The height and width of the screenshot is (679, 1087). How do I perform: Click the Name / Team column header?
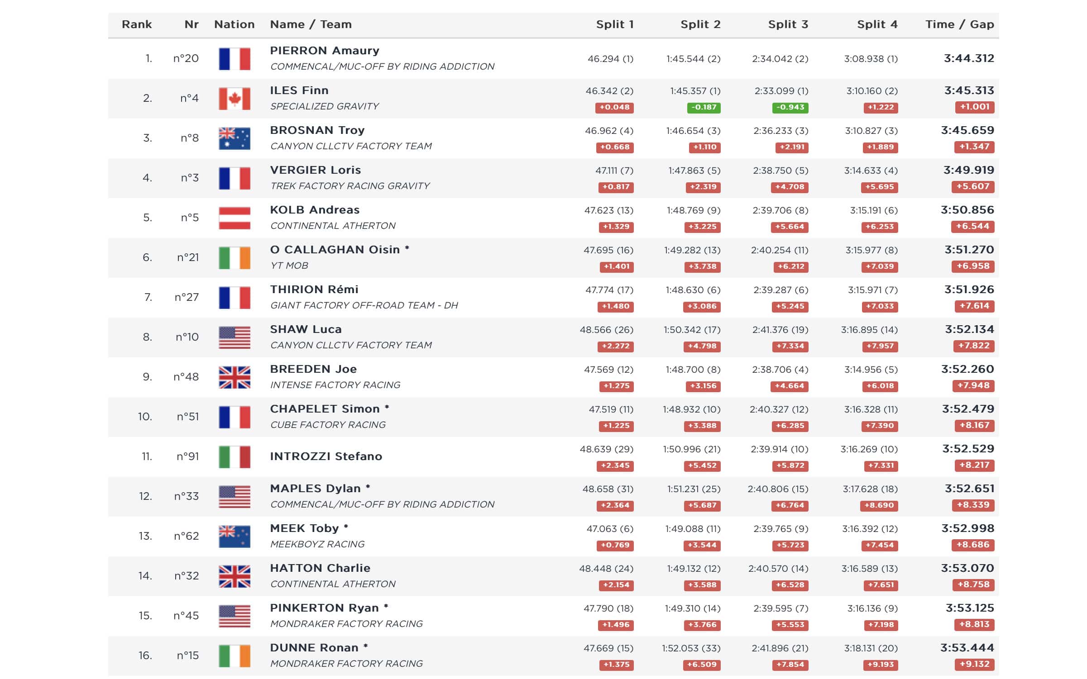click(x=311, y=24)
